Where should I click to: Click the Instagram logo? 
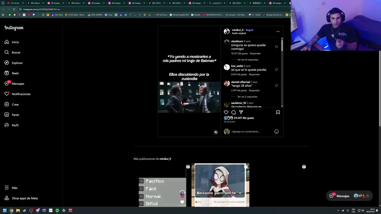[x=14, y=28]
